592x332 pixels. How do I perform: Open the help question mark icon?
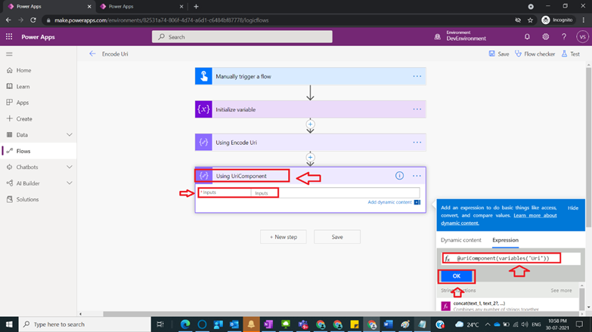pos(564,36)
